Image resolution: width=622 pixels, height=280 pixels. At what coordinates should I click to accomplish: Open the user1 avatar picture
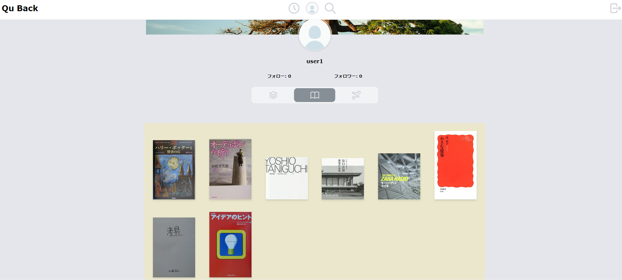tap(314, 35)
